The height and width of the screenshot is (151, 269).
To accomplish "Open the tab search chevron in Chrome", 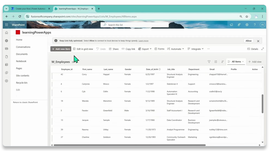I will [6, 9].
